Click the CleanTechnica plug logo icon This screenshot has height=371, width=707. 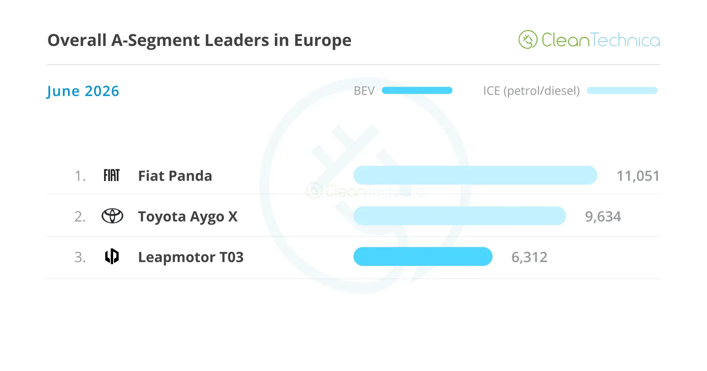[528, 40]
